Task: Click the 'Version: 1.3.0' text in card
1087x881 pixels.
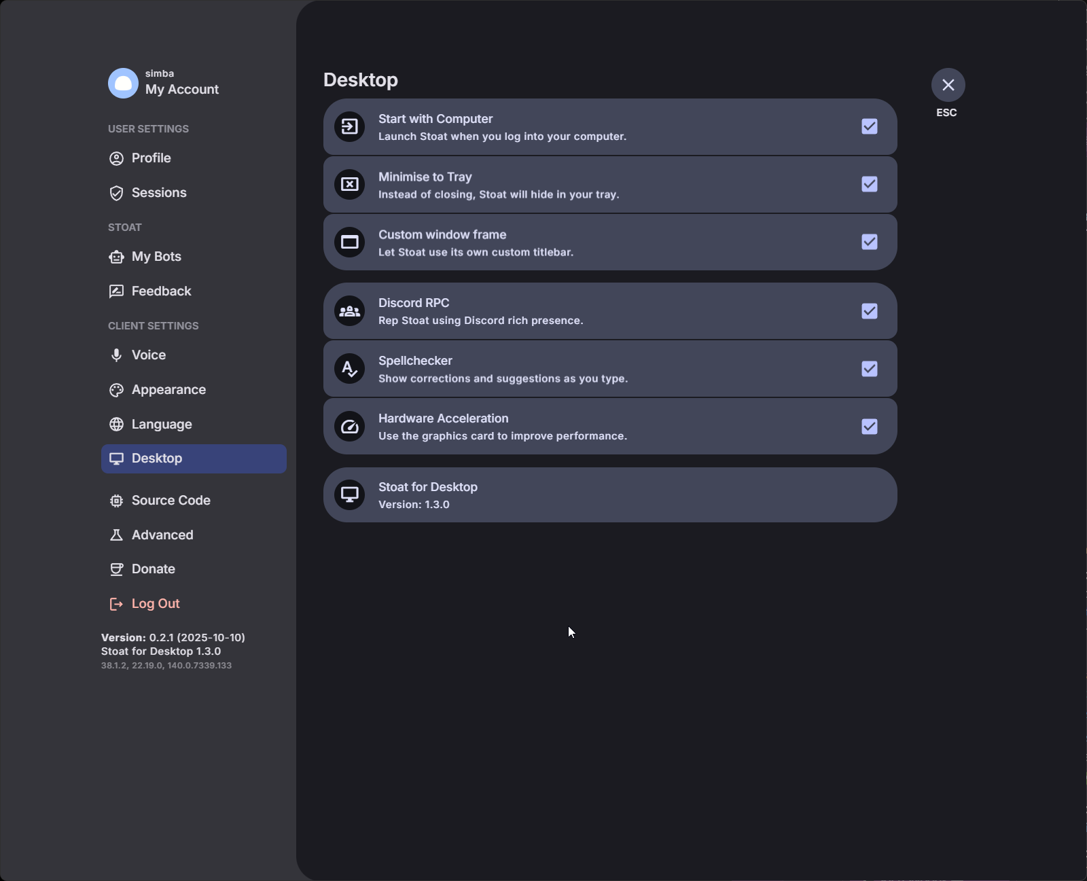Action: click(414, 505)
